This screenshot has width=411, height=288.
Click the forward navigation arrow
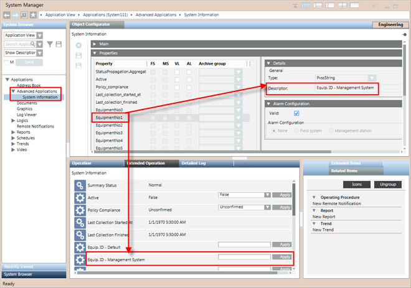point(16,14)
